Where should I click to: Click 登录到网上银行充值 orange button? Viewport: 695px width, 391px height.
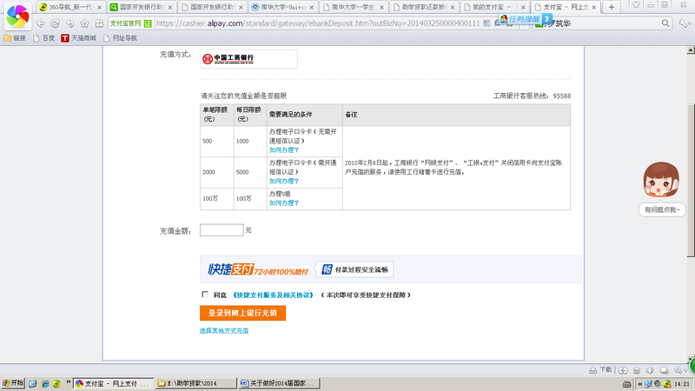click(242, 313)
